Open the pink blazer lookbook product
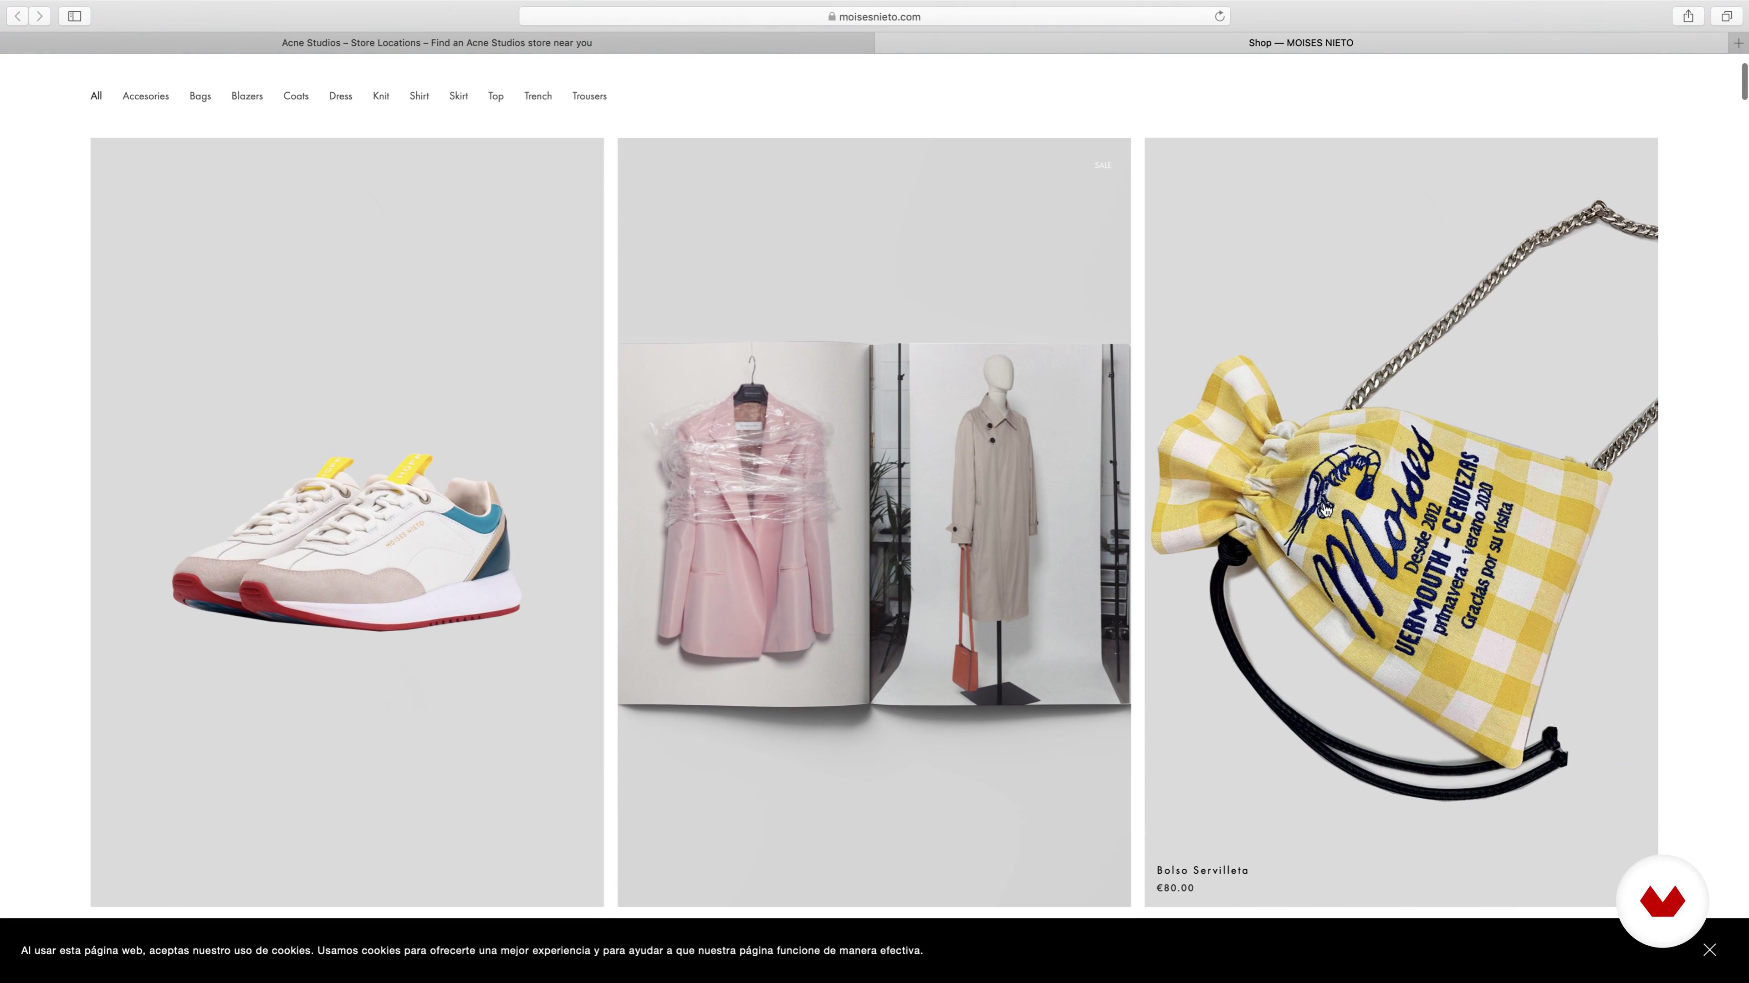The height and width of the screenshot is (983, 1749). coord(874,522)
